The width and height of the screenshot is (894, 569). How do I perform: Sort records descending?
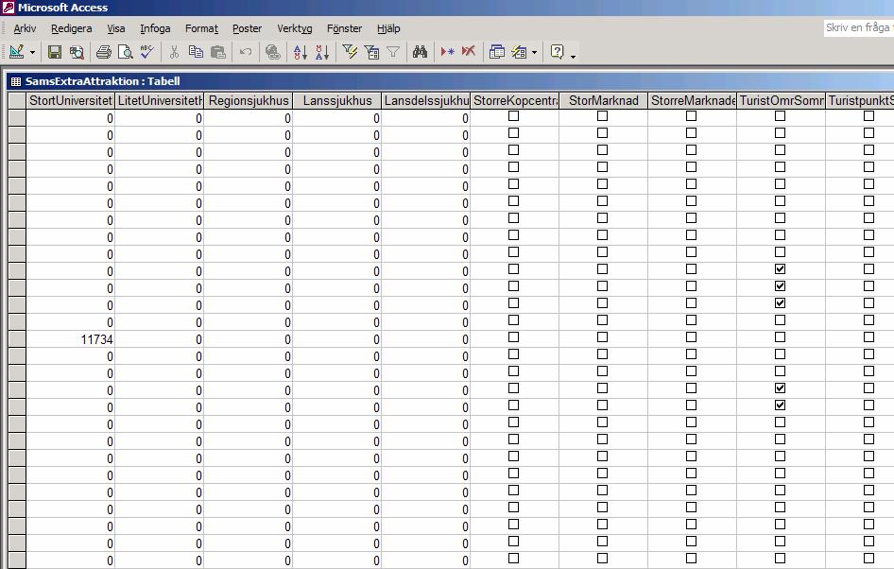[322, 52]
